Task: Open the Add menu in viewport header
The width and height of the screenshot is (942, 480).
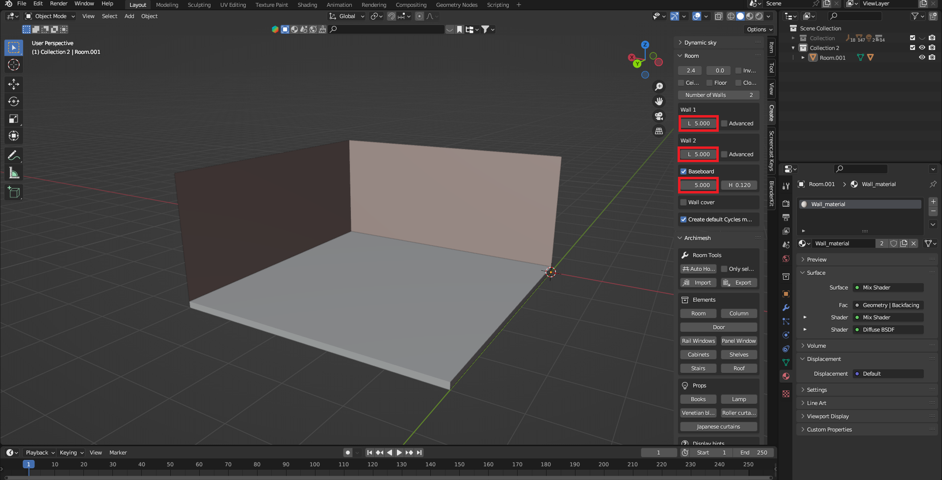Action: (x=130, y=16)
